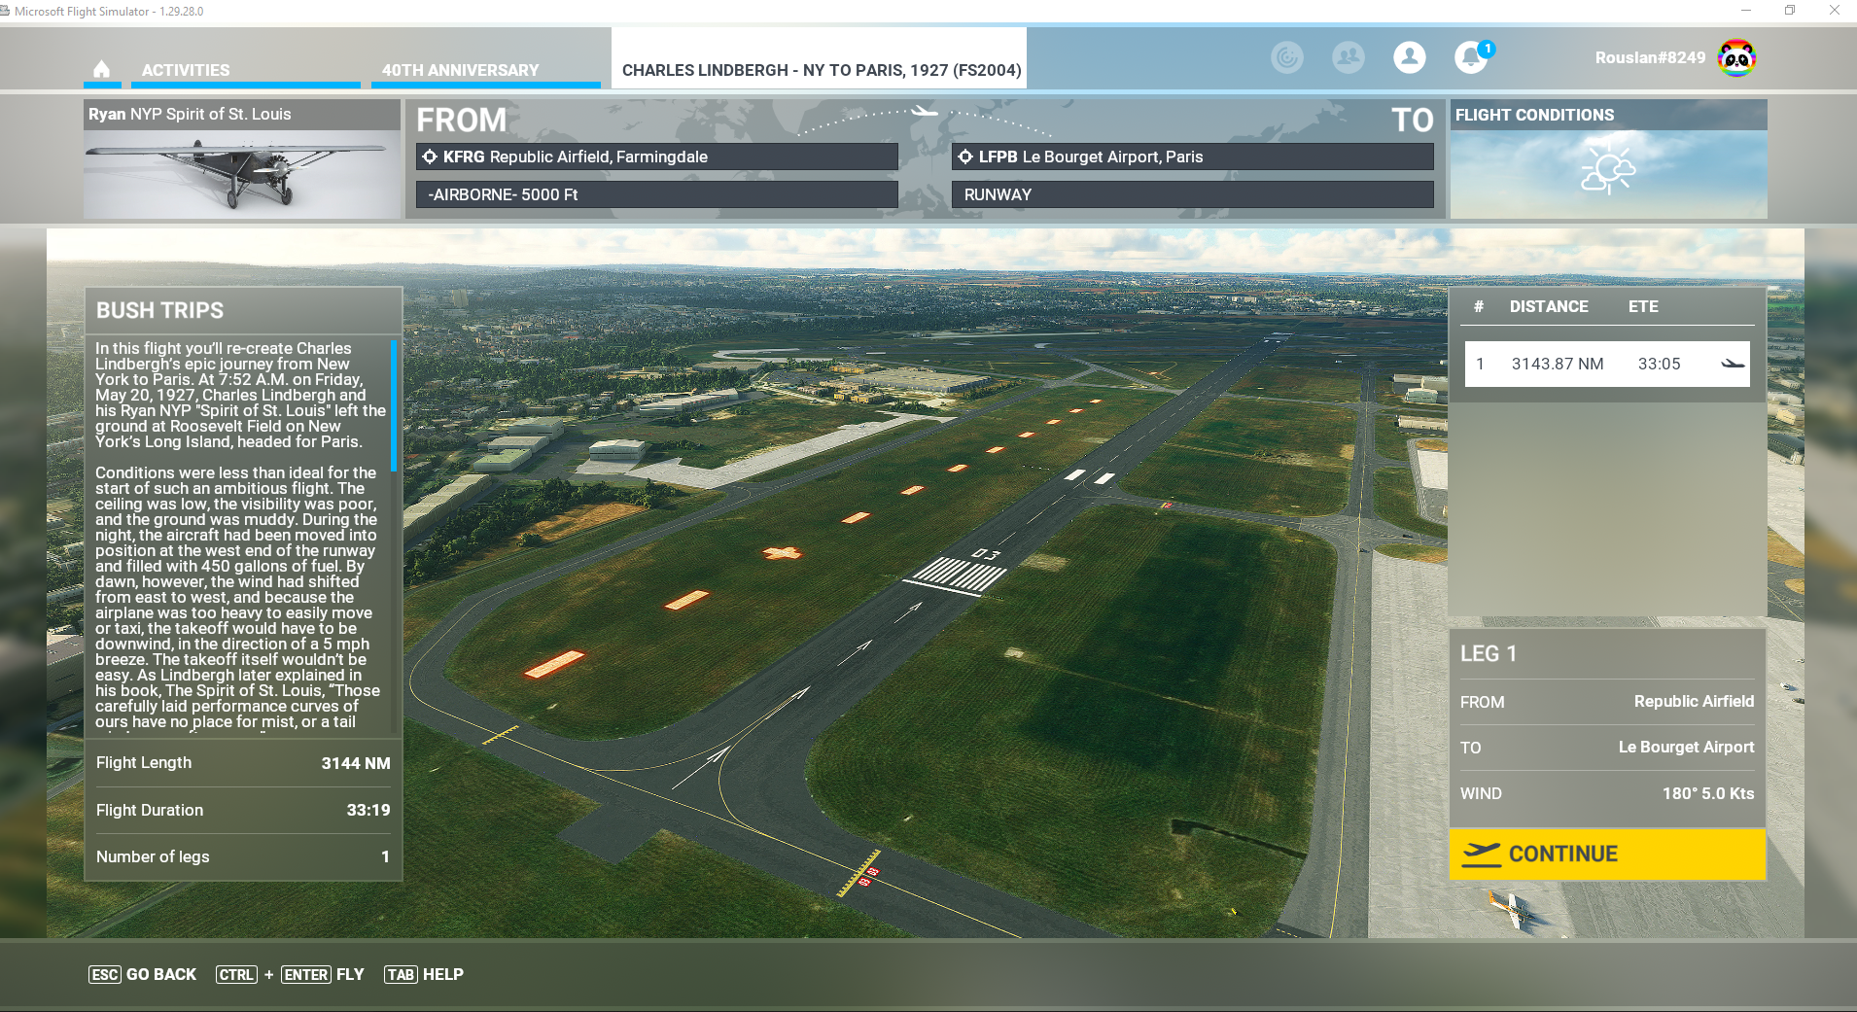The width and height of the screenshot is (1857, 1012).
Task: Switch to the Activities tab
Action: pos(186,70)
